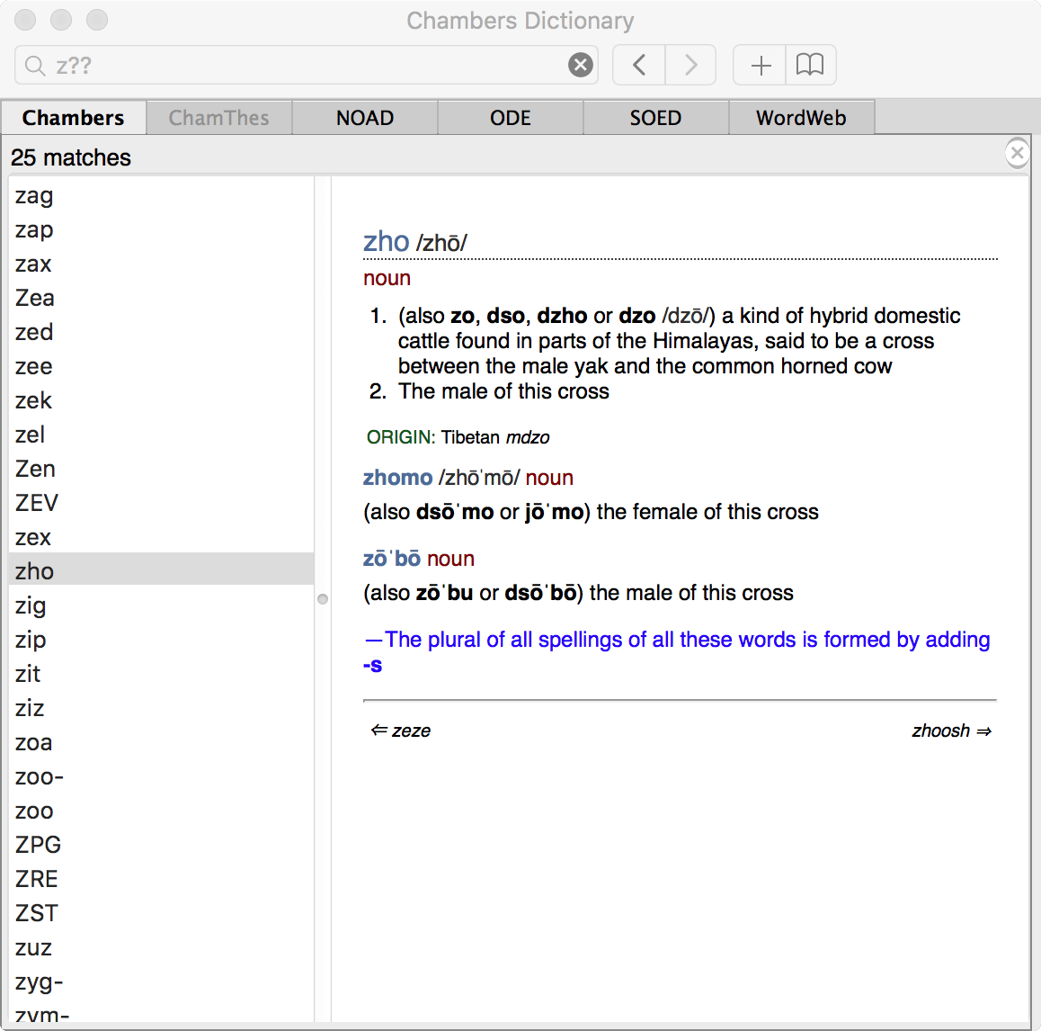The image size is (1041, 1031).
Task: Click the 'ORIGIN:' label in the entry
Action: (x=400, y=437)
